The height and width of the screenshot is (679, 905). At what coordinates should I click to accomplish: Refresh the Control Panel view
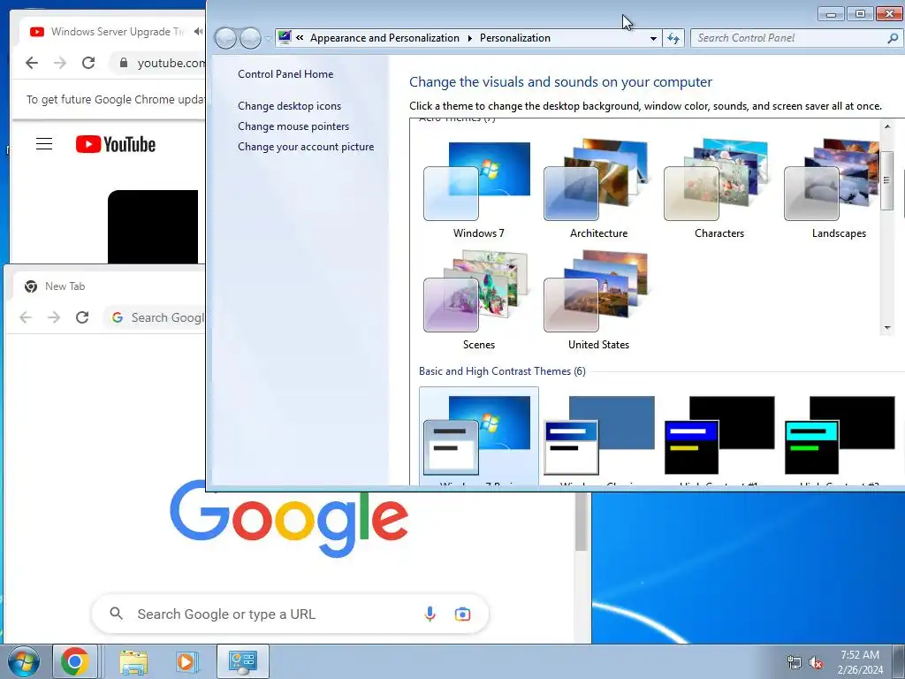point(673,39)
